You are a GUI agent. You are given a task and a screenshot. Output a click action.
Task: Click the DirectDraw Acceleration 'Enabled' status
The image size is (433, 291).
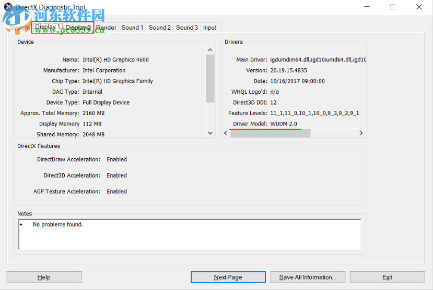point(117,159)
